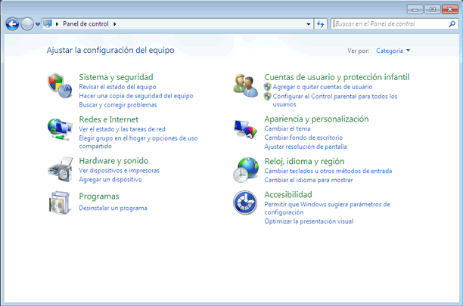463x306 pixels.
Task: Click the Cuentas de usuario people icon
Action: coord(245,85)
